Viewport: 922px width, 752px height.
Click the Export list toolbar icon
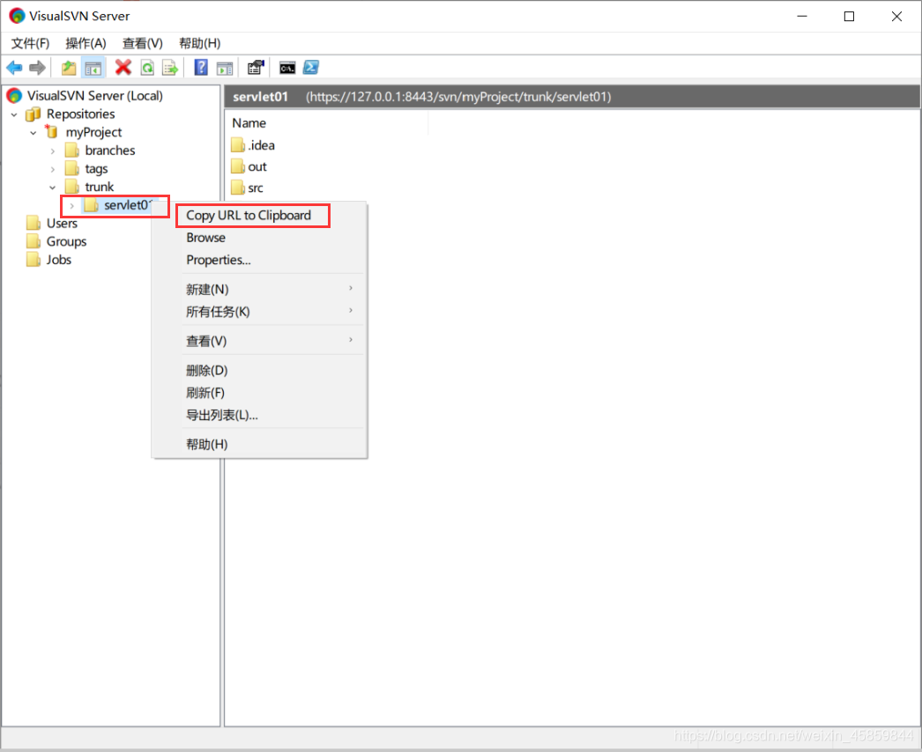[170, 68]
